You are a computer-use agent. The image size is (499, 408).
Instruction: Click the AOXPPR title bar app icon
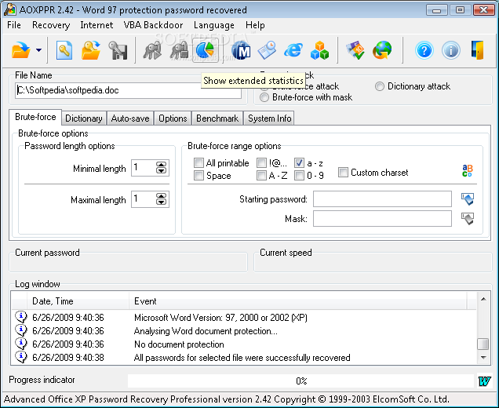pyautogui.click(x=10, y=10)
